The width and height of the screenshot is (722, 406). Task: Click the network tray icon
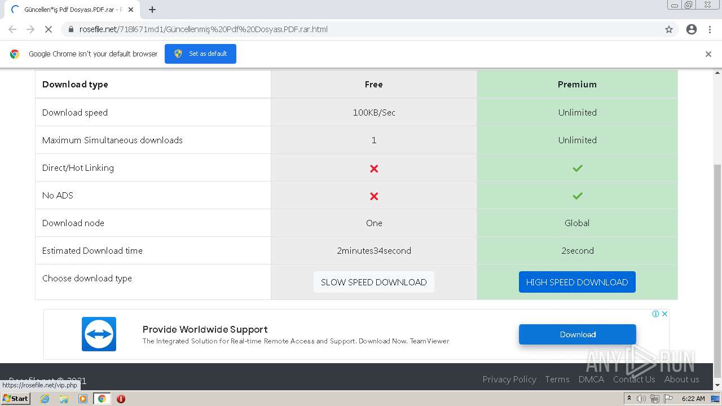point(655,399)
